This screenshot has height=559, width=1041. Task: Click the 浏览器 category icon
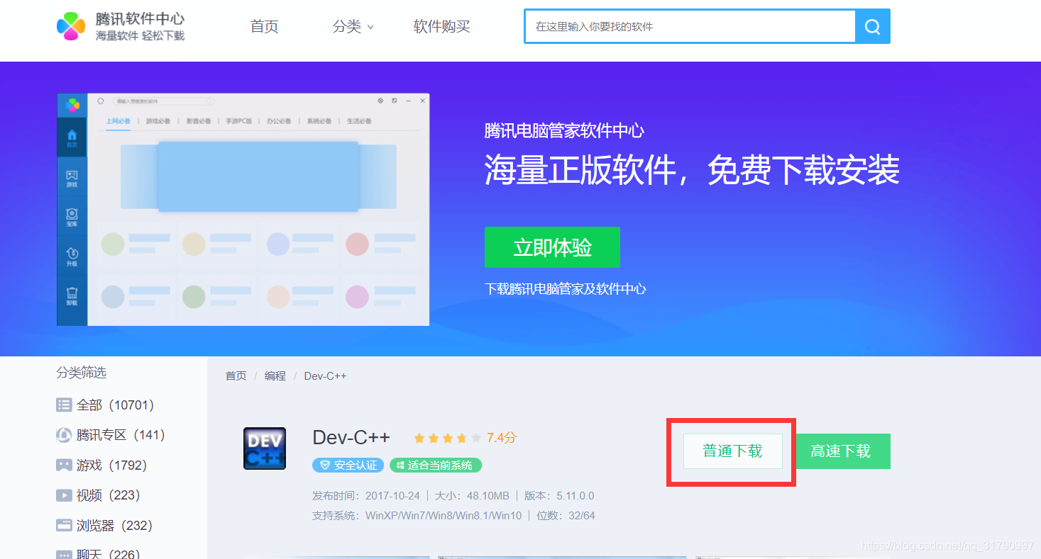tap(64, 525)
